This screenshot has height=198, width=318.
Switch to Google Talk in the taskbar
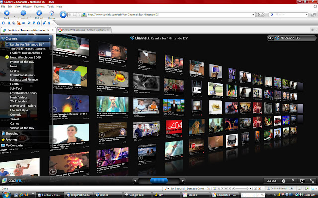click(x=137, y=195)
